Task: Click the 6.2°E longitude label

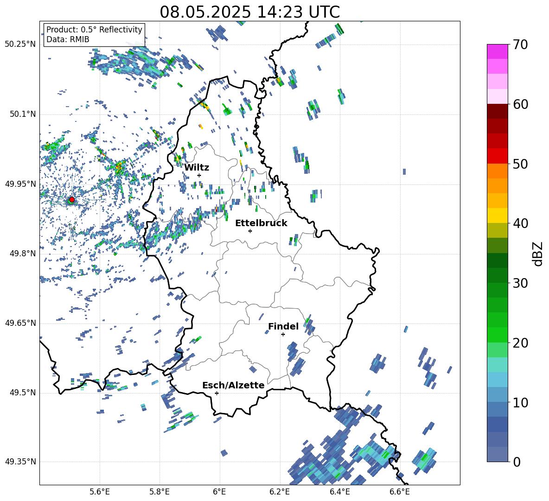Action: tap(280, 492)
